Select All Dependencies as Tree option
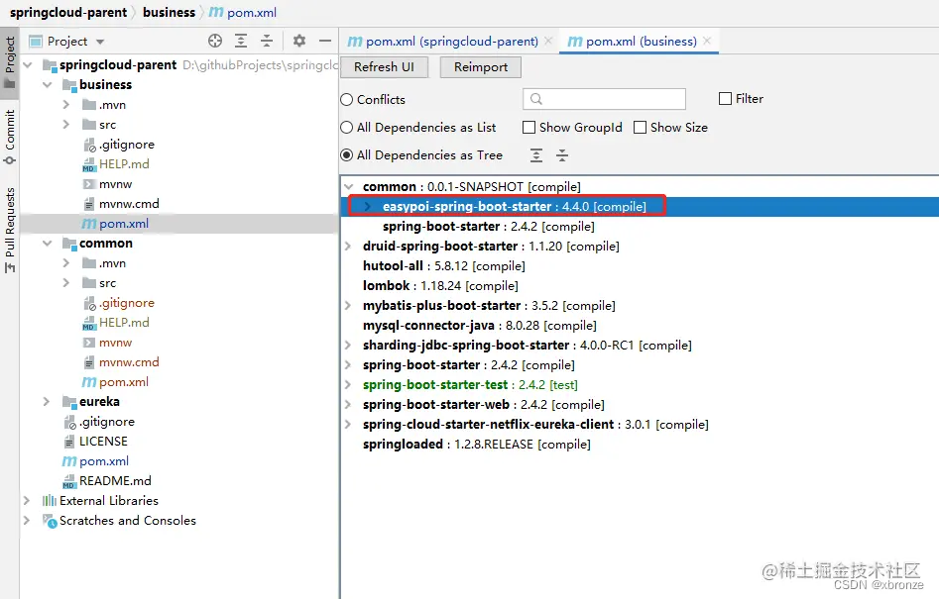Screen dimensions: 939x599 [347, 154]
